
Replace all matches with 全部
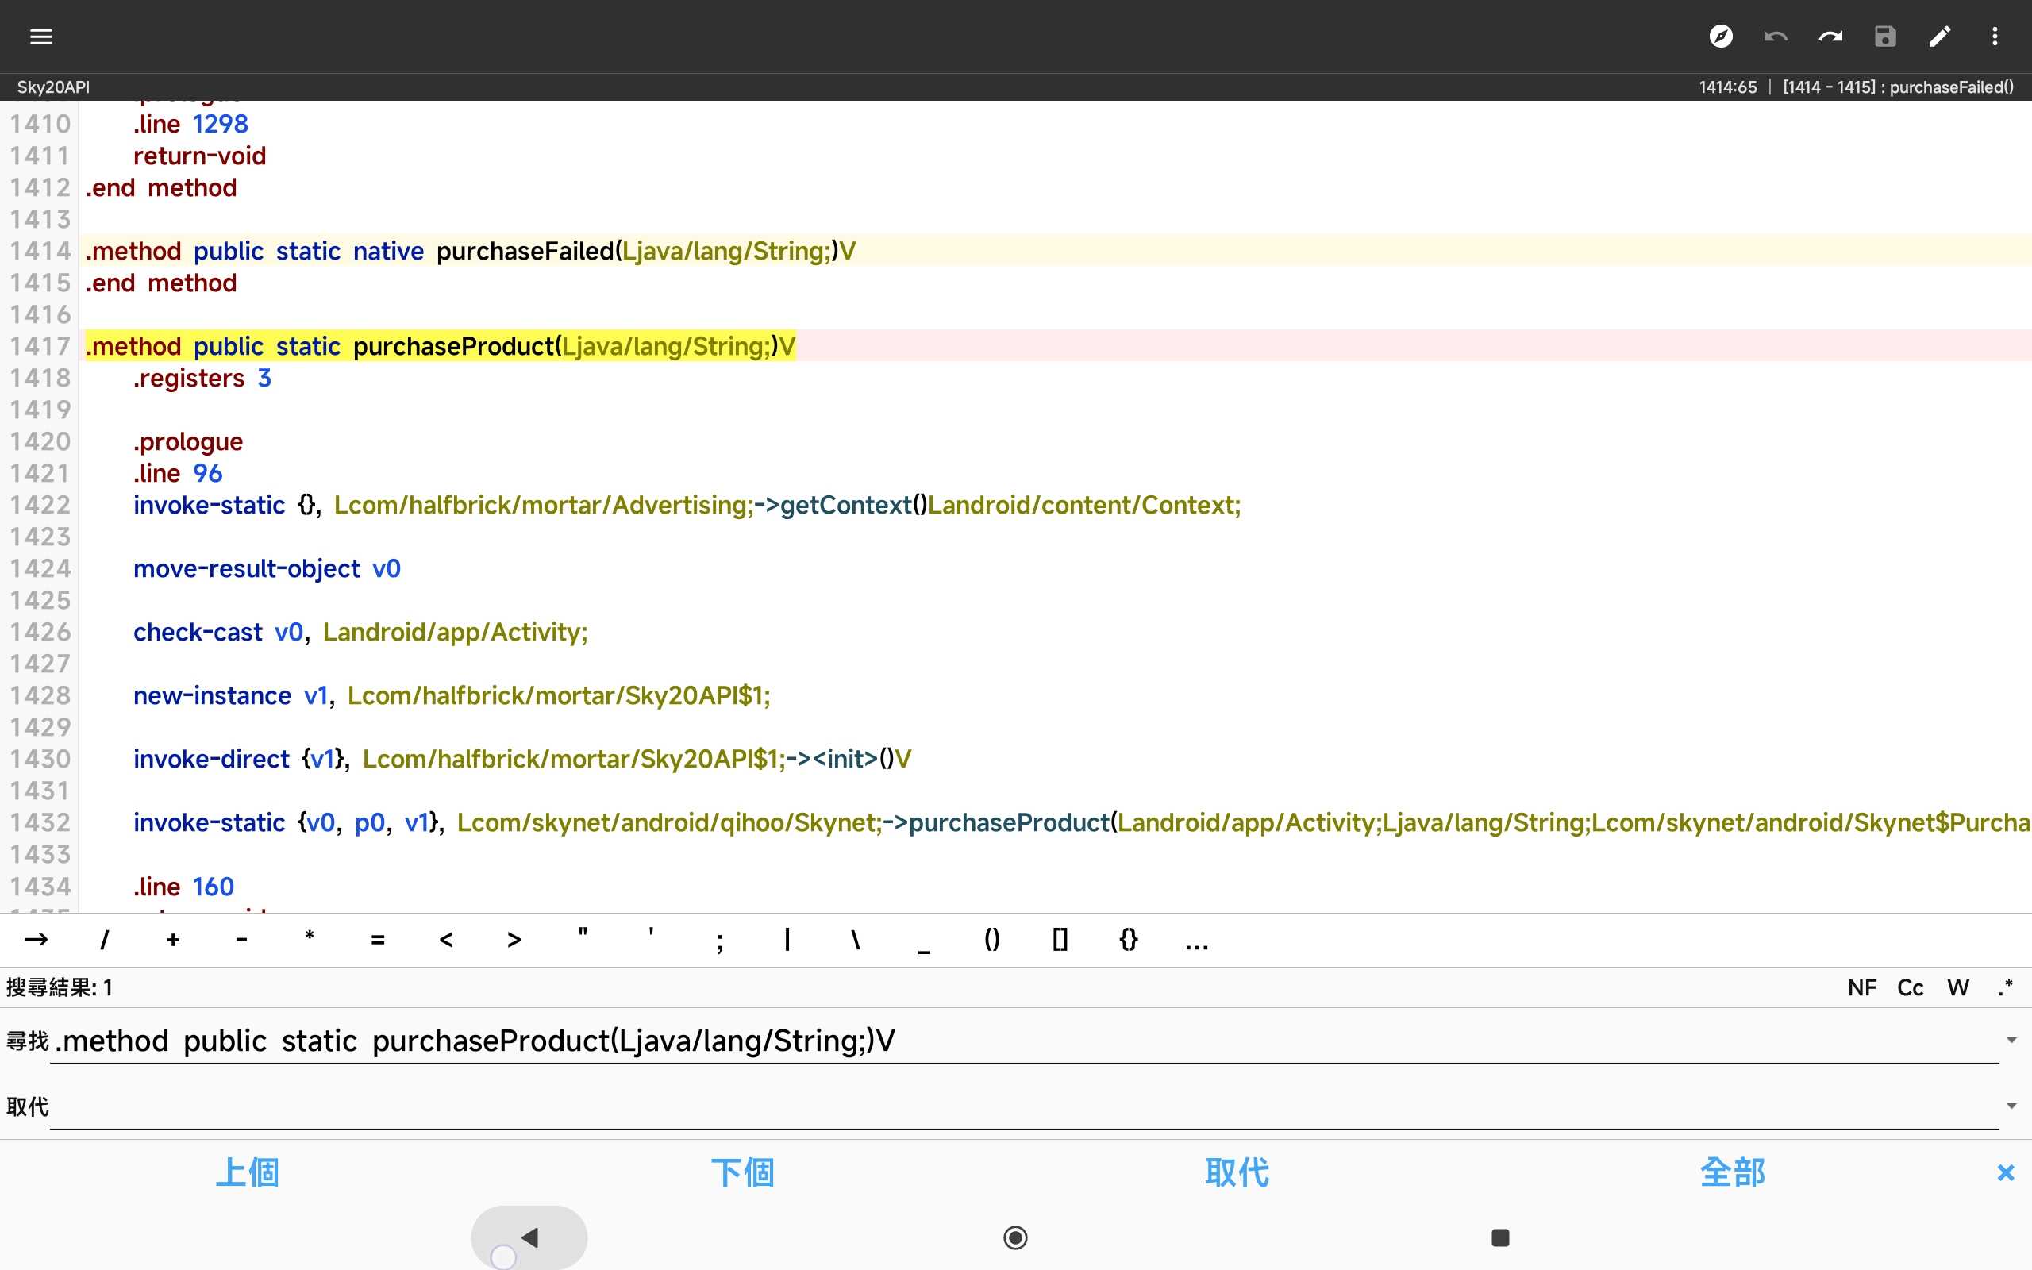1732,1172
